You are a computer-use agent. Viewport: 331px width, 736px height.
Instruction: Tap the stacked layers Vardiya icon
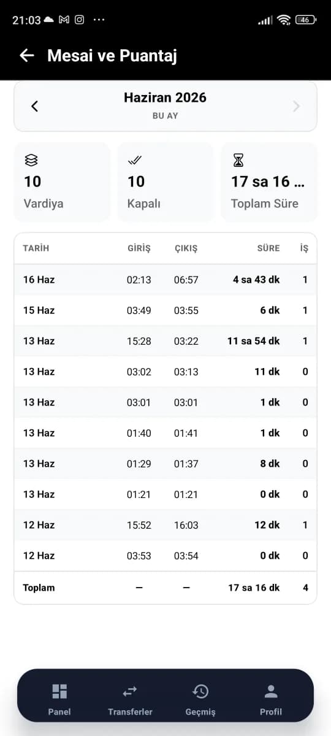[x=31, y=160]
